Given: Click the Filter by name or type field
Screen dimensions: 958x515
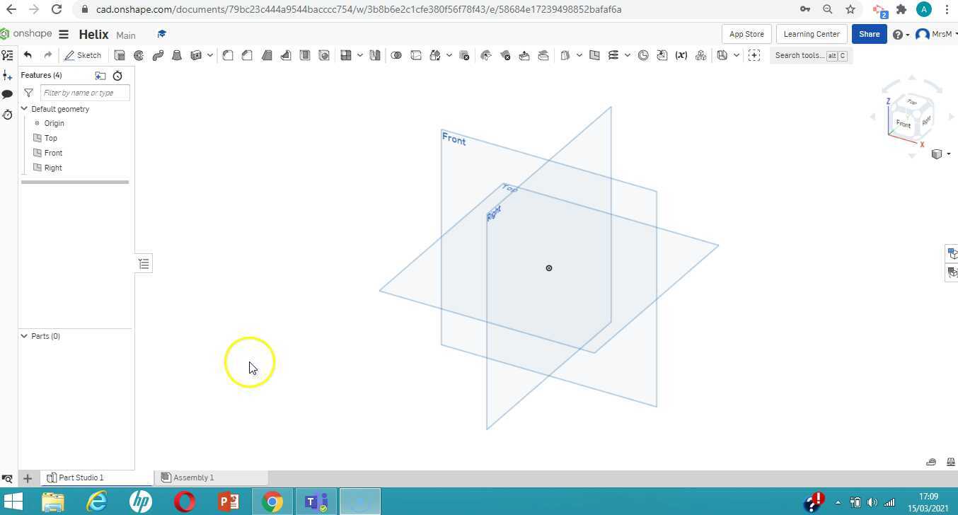Looking at the screenshot, I should [85, 93].
